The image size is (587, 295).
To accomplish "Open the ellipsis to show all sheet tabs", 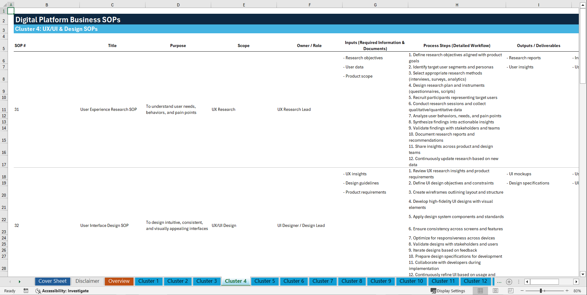I will point(499,282).
